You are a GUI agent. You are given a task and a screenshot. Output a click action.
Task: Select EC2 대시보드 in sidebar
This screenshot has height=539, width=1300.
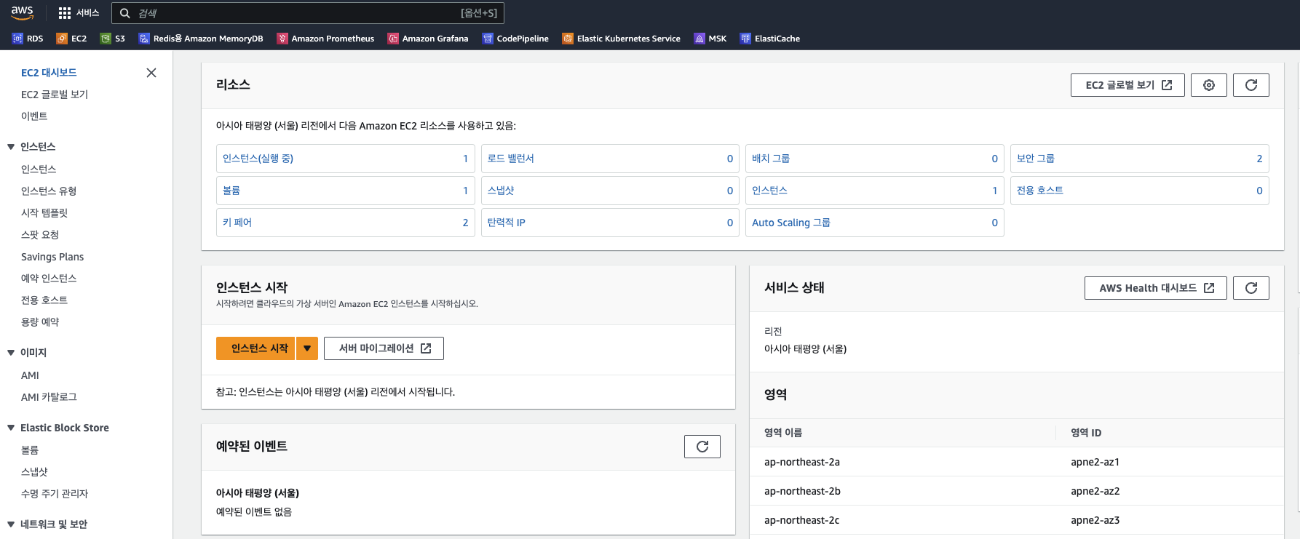(x=49, y=73)
